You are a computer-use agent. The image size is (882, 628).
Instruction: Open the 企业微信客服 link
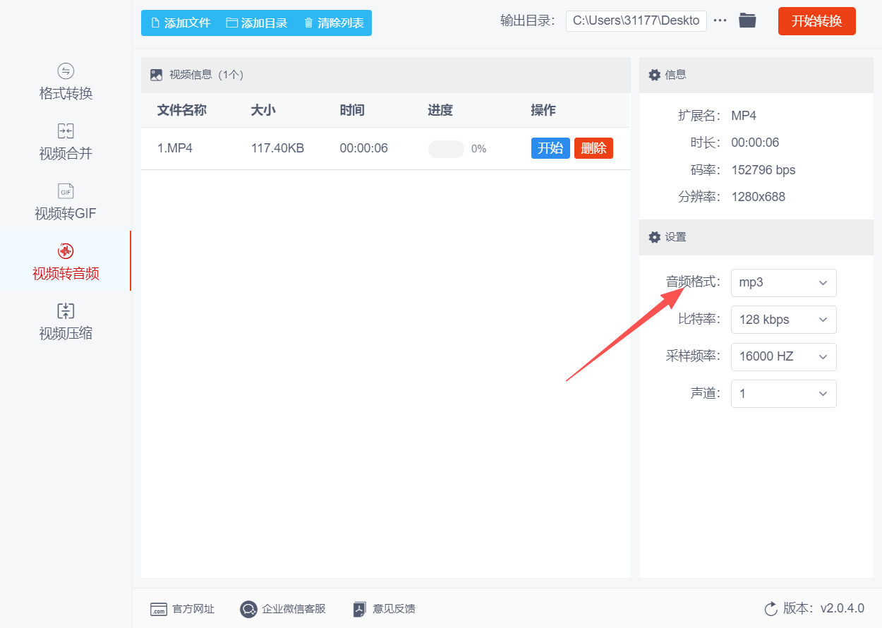pos(283,609)
